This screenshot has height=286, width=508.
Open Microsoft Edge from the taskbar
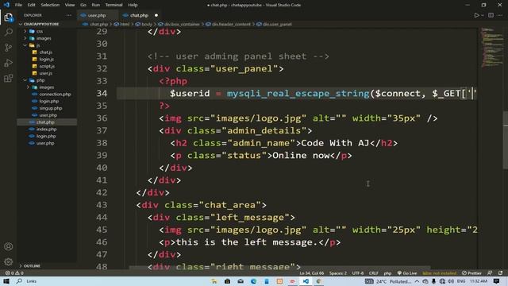(253, 281)
